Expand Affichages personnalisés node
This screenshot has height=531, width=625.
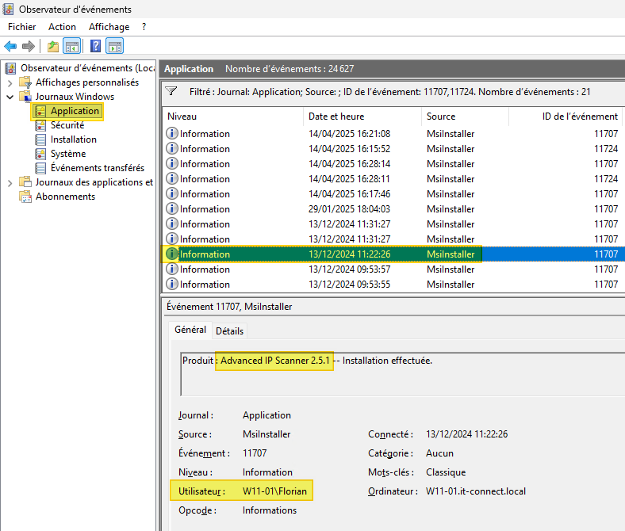[10, 82]
